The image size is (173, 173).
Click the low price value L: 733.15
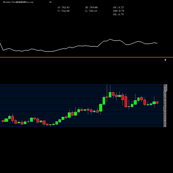(x=91, y=11)
